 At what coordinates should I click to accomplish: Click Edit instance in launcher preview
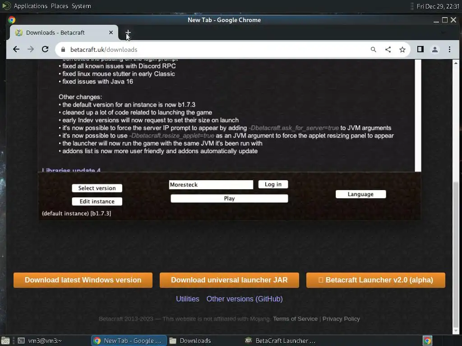97,201
